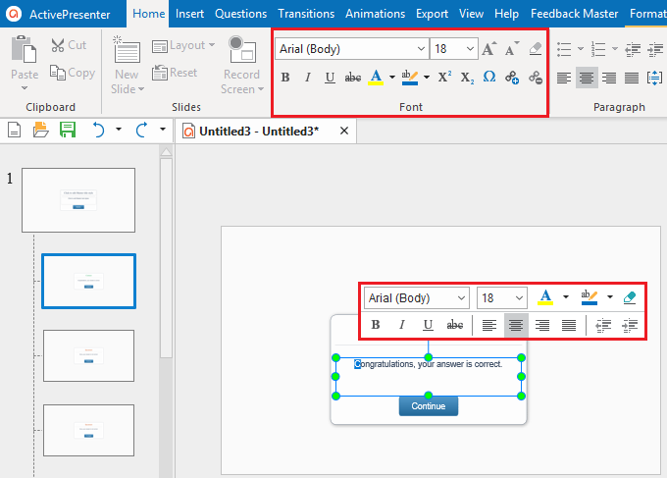Click the Record Screen icon
Screen dimensions: 667x478
[241, 49]
